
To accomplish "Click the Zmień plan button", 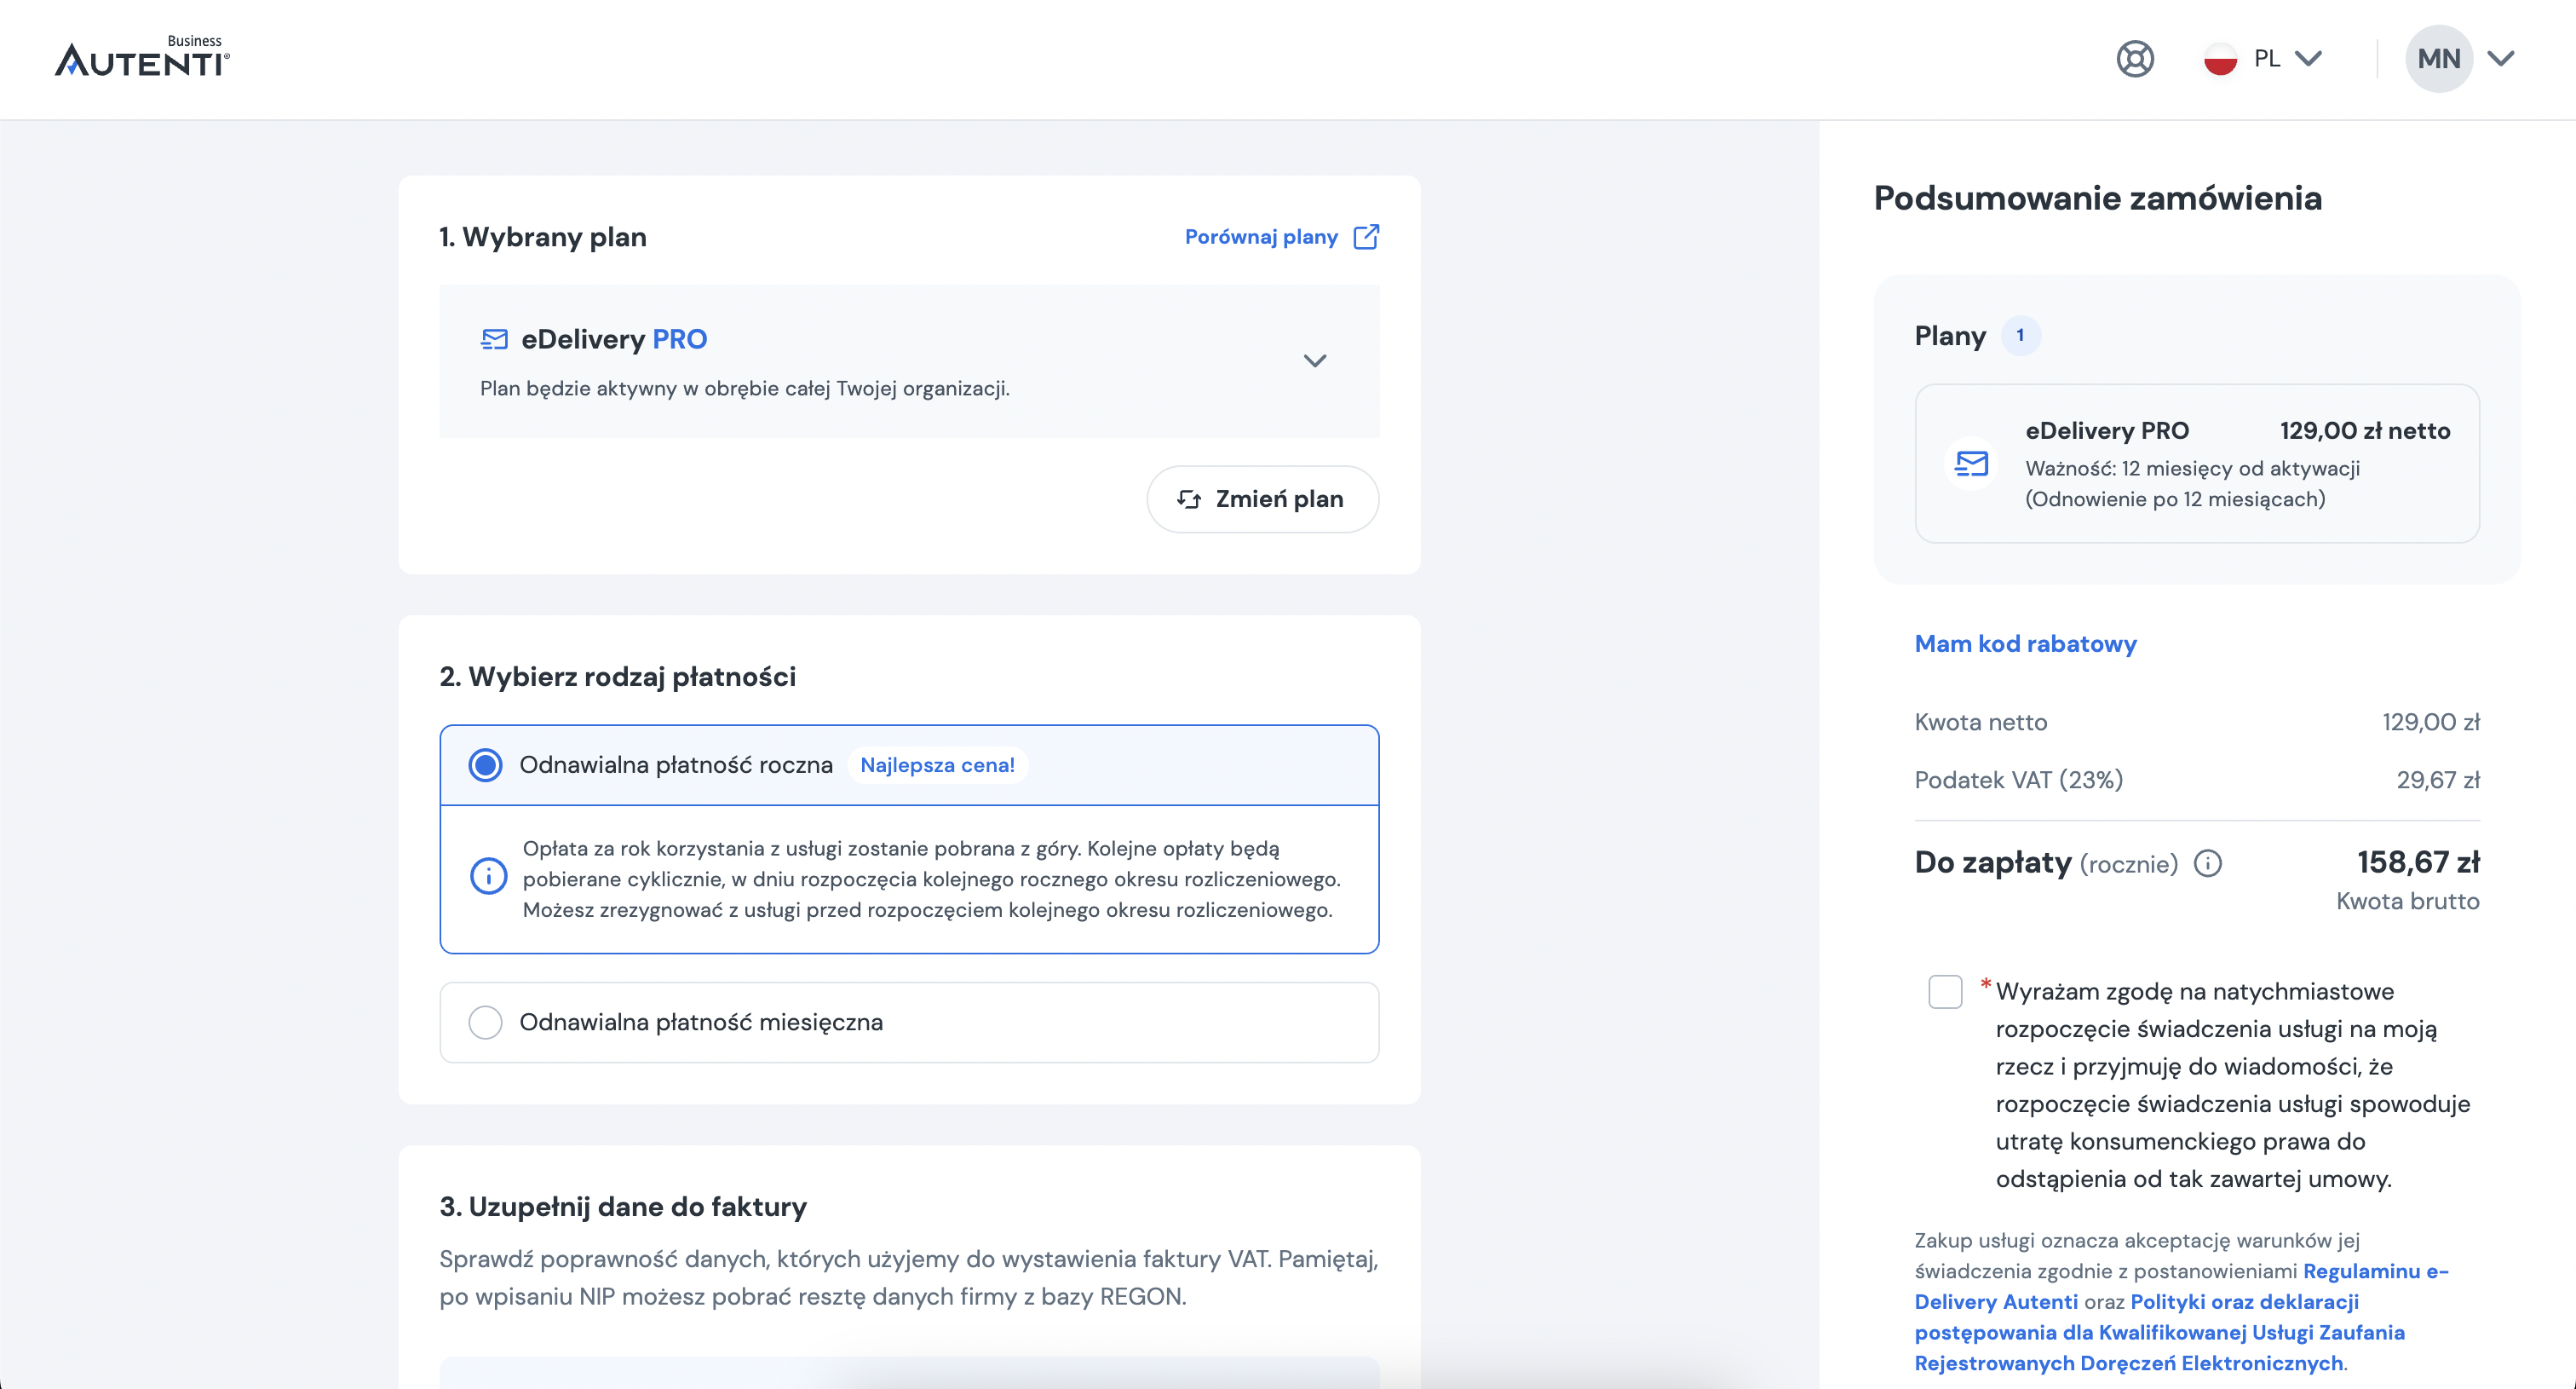I will [x=1262, y=499].
